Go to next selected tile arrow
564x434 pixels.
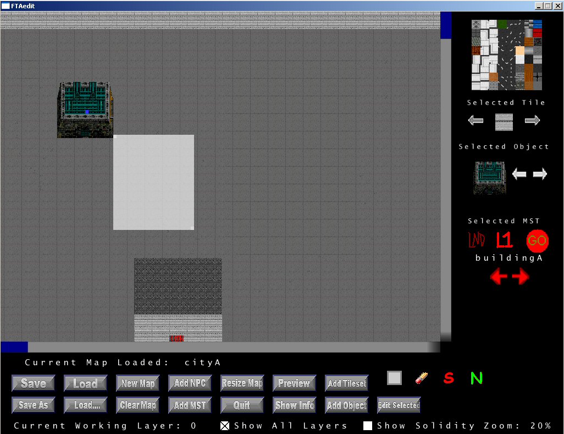532,121
